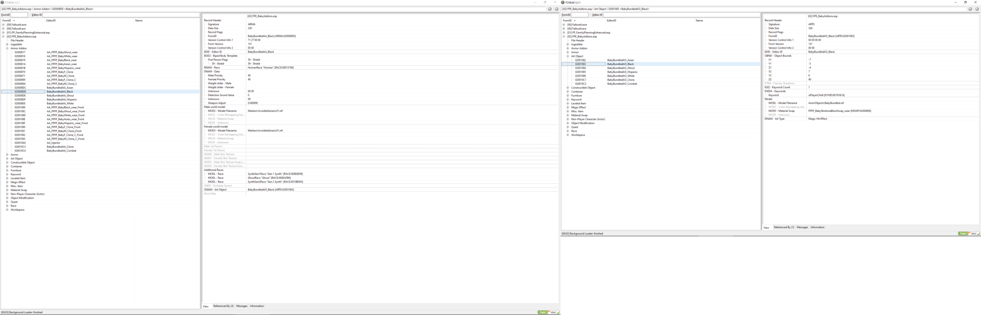This screenshot has height=315, width=981.
Task: Sort left tree by EditorID column header
Action: (51, 20)
